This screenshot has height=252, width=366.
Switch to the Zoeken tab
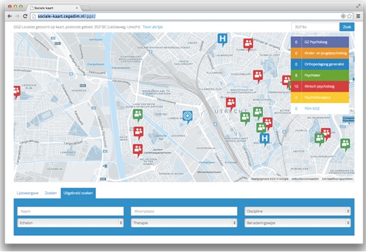point(51,193)
